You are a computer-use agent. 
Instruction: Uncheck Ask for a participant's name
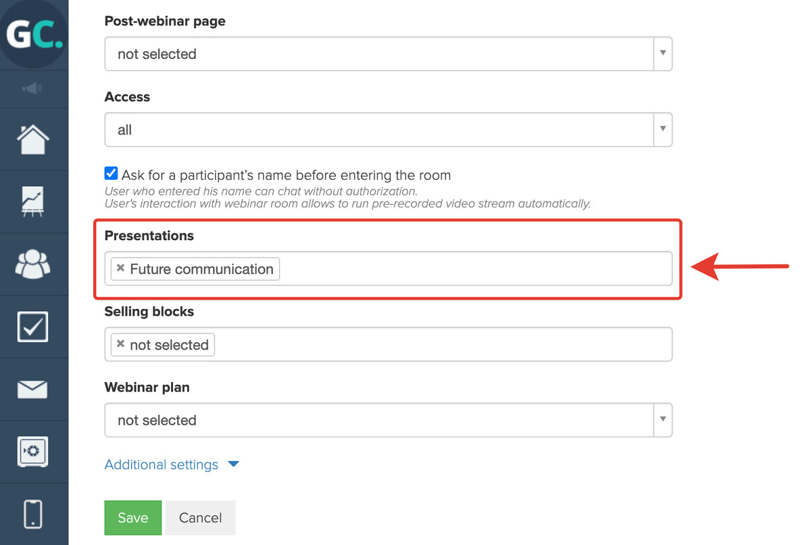(x=112, y=174)
